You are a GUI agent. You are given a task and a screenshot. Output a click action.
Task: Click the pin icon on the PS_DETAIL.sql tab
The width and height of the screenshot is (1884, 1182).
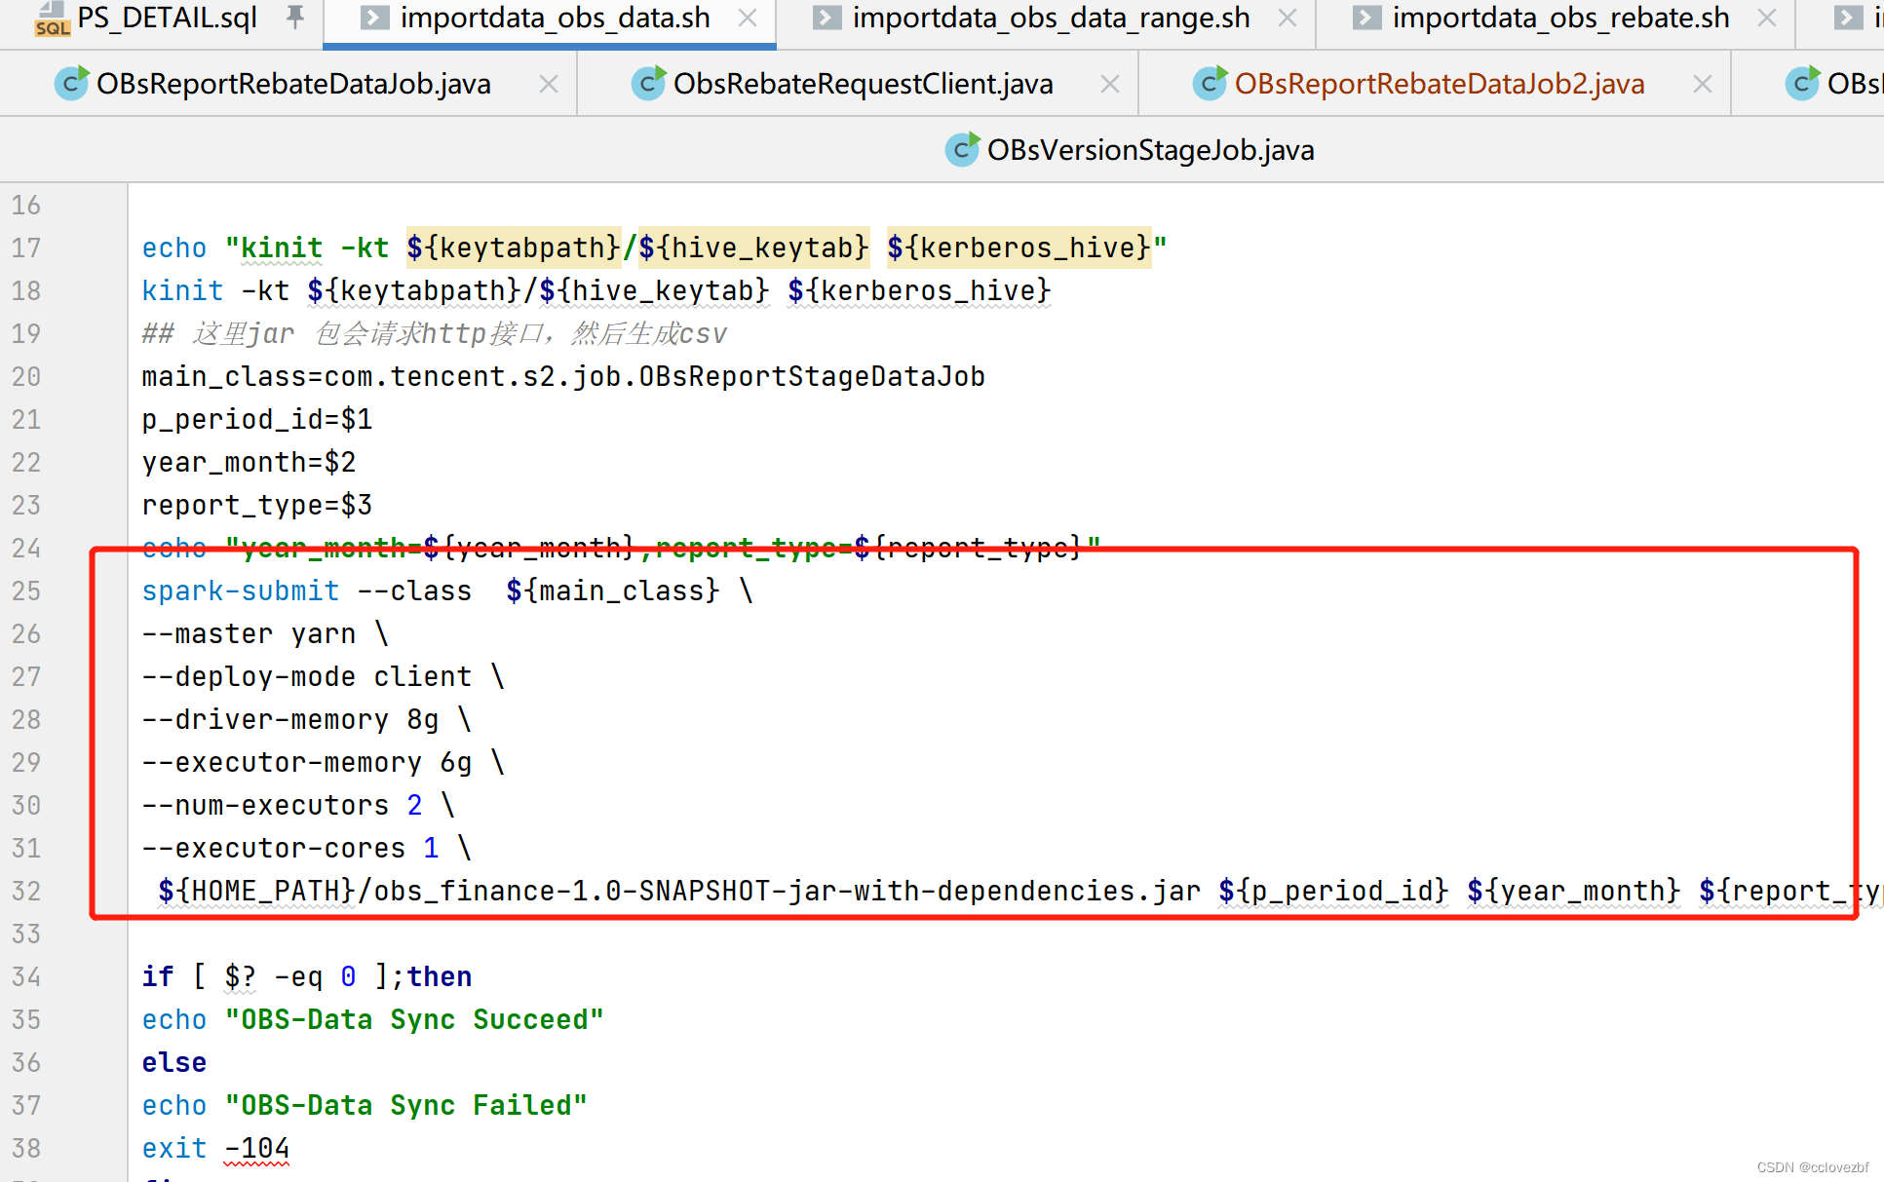(x=295, y=16)
